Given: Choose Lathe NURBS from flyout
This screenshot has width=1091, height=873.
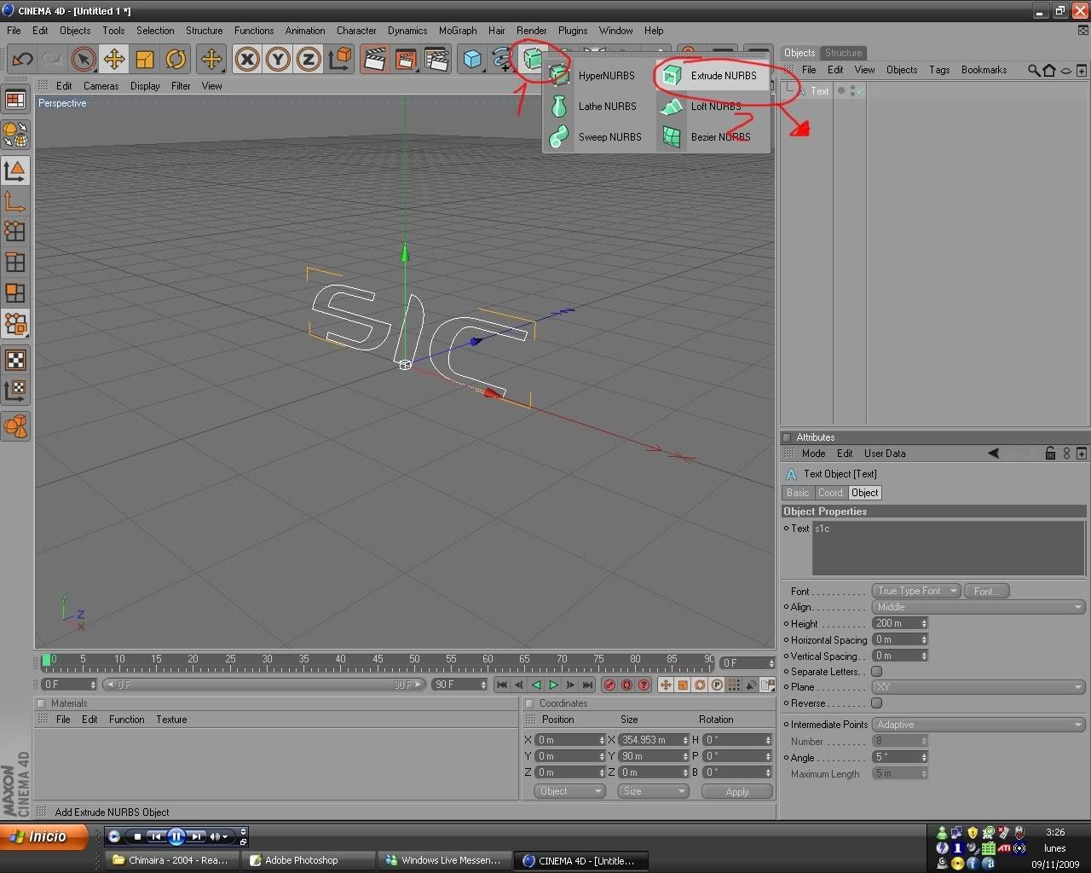Looking at the screenshot, I should tap(594, 107).
